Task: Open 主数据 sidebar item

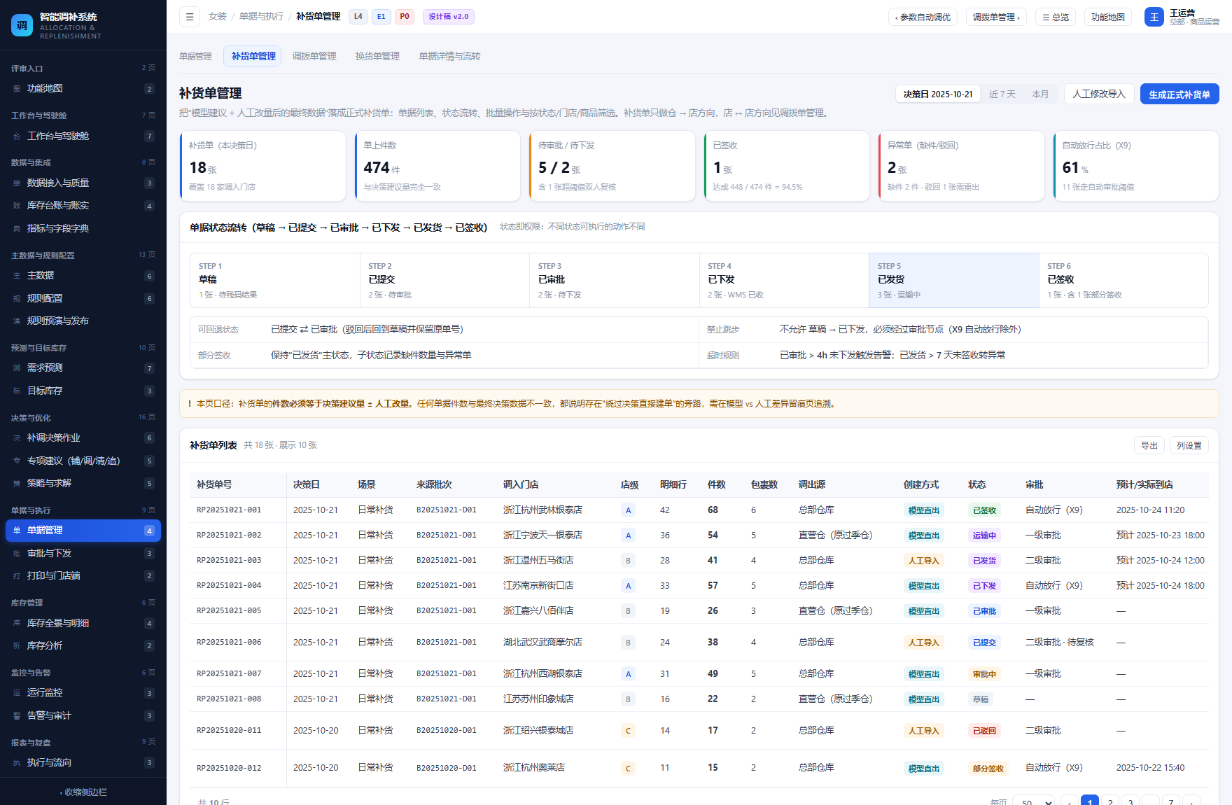Action: (x=83, y=276)
